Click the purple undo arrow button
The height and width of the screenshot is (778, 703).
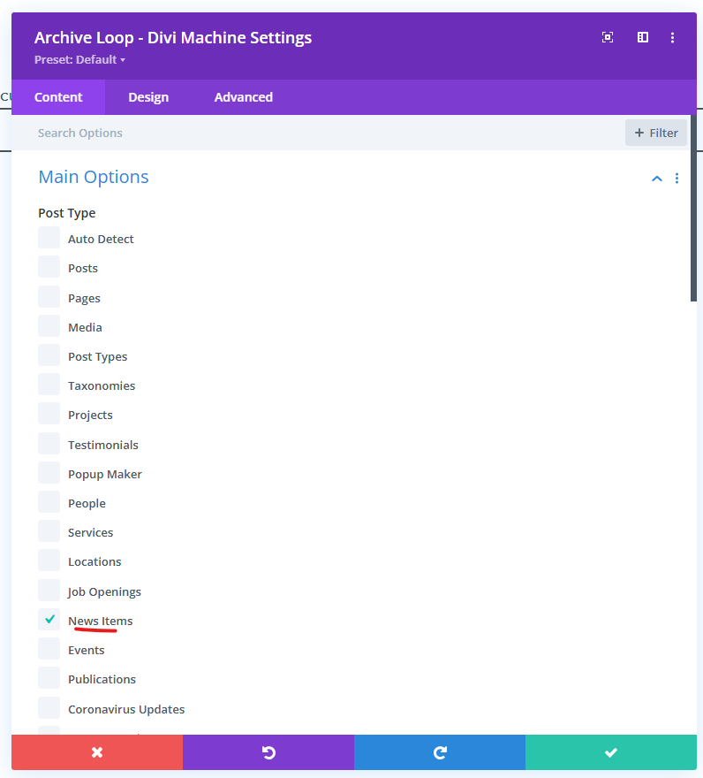268,752
